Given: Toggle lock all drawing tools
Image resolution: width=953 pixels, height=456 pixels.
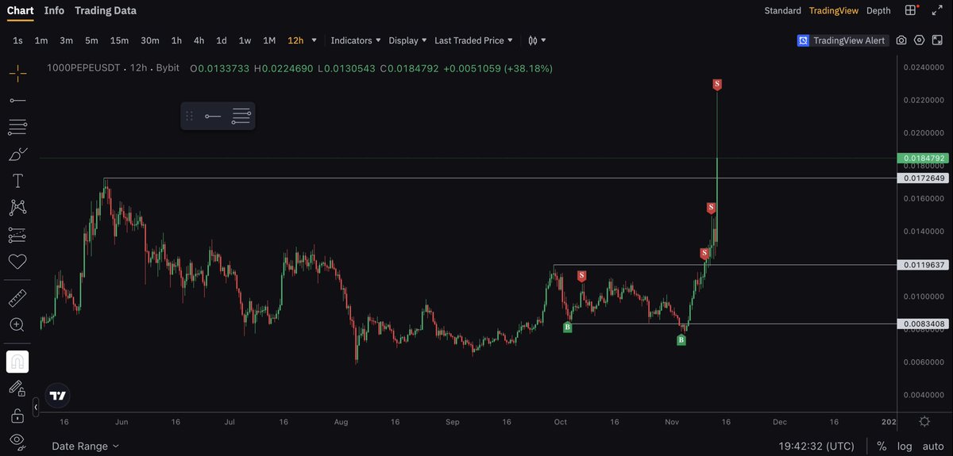Looking at the screenshot, I should click(17, 415).
